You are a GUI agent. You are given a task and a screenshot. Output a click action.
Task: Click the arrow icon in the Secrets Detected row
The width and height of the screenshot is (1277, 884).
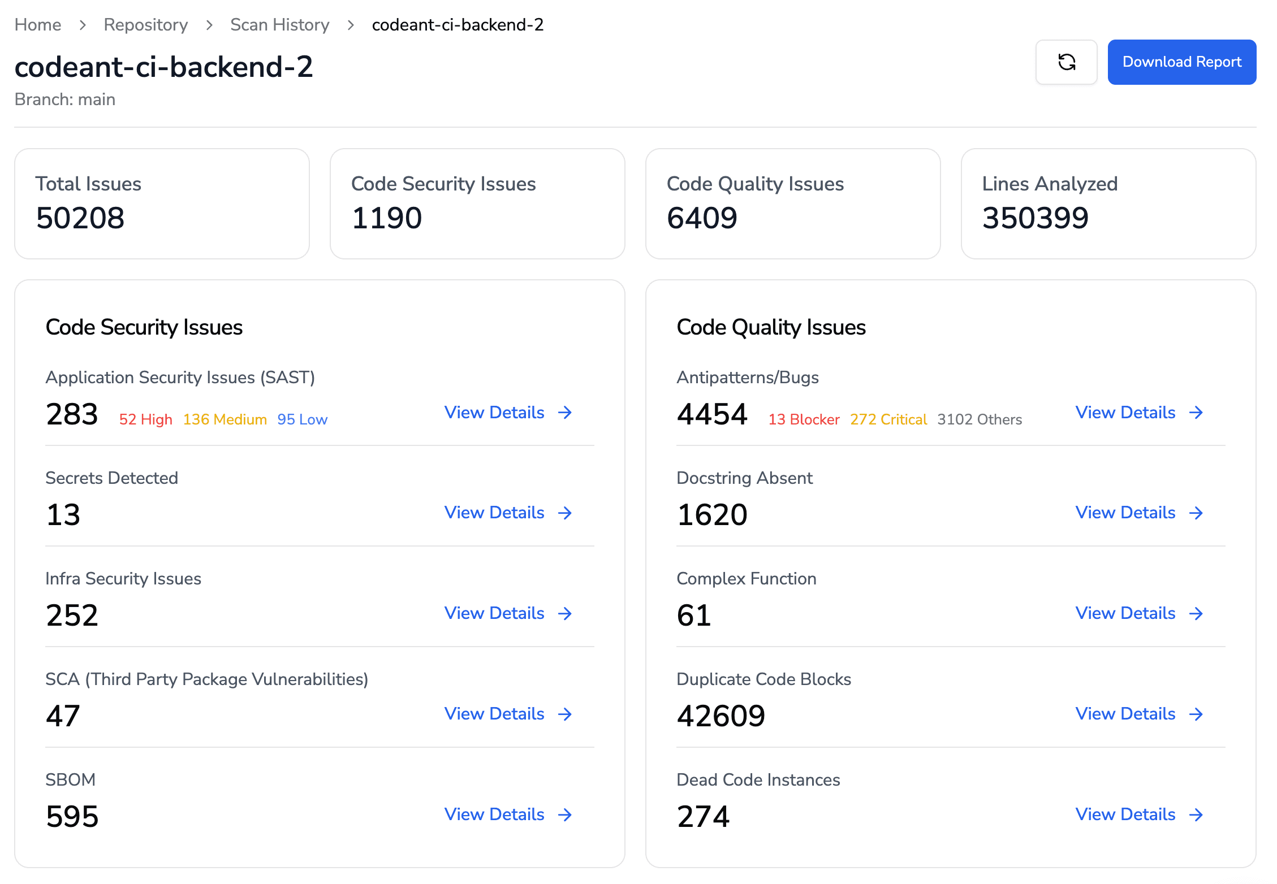[565, 513]
